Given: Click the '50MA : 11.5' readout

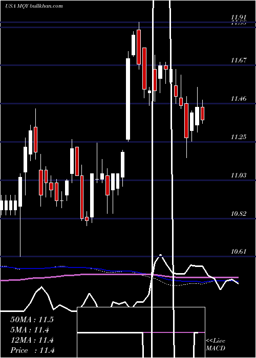Looking at the screenshot, I should point(32,320).
